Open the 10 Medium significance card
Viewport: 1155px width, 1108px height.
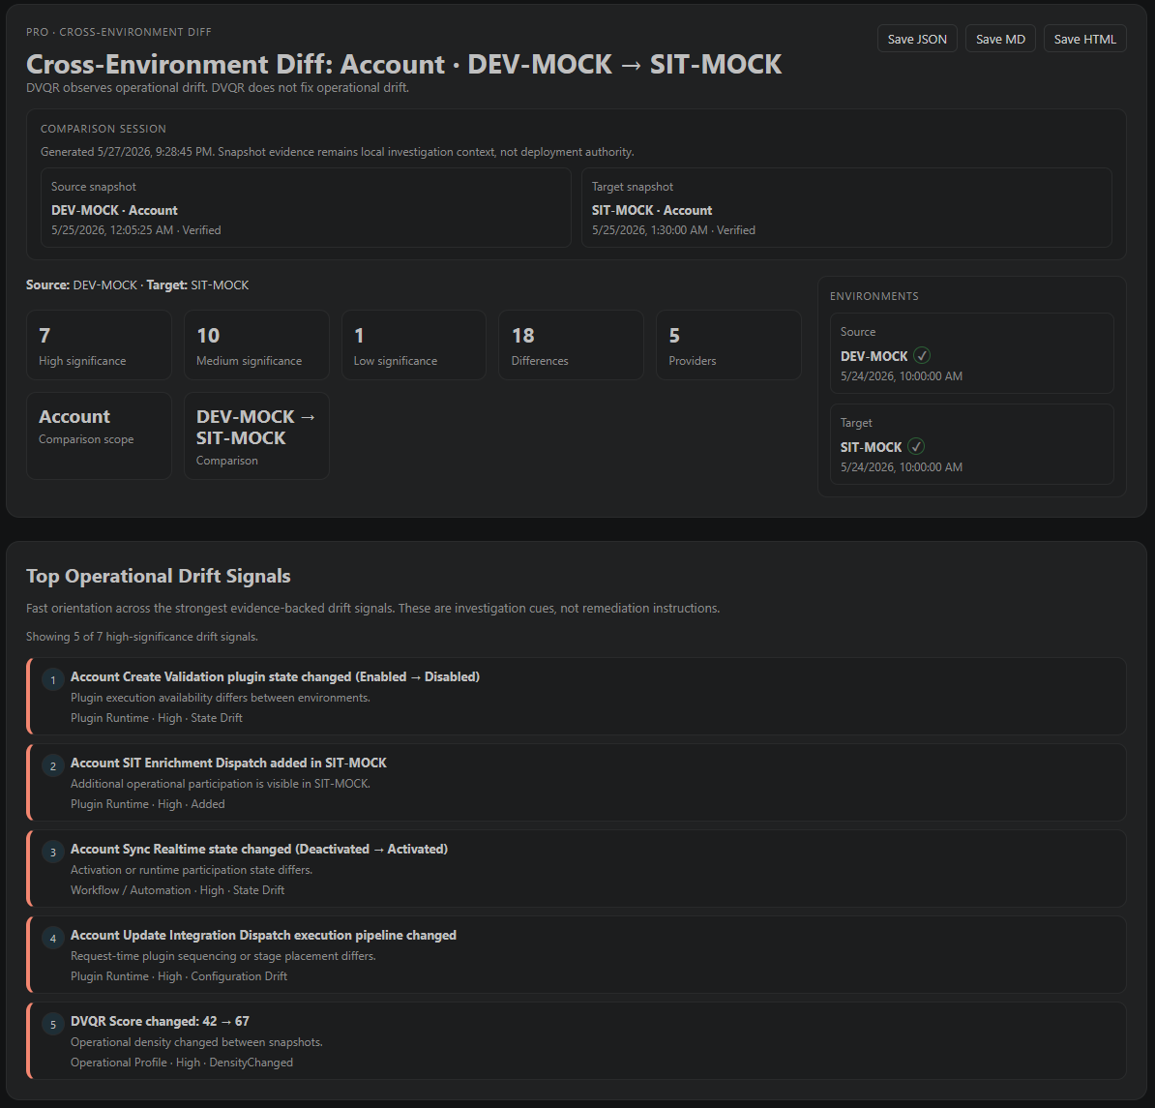point(256,344)
